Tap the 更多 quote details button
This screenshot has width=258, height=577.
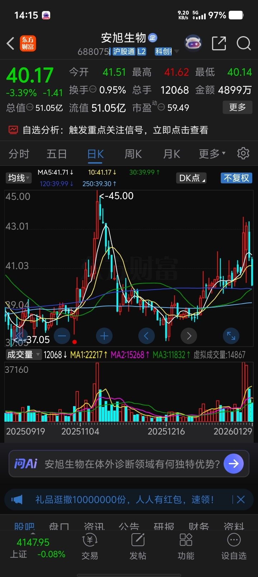pos(238,107)
